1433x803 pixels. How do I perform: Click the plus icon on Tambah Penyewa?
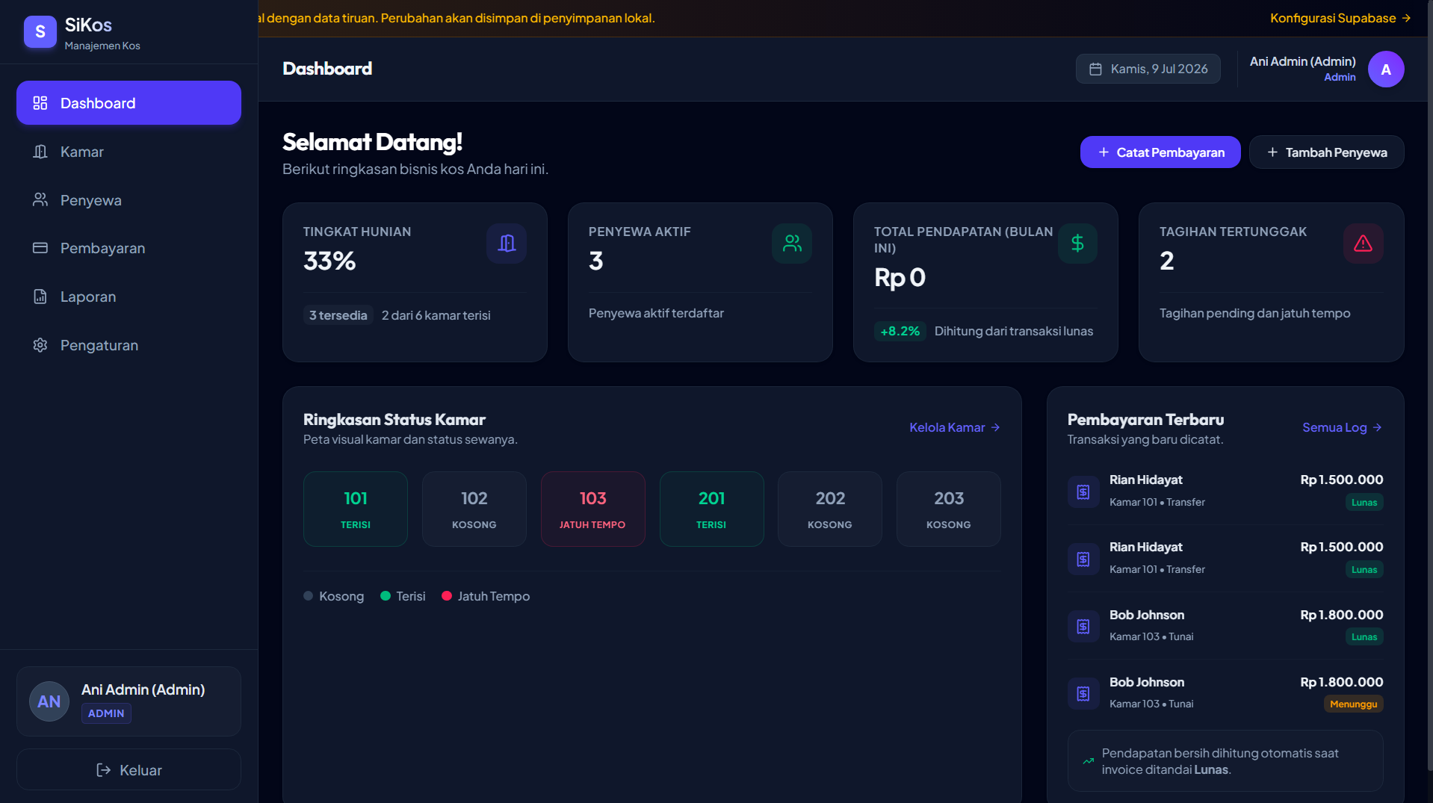point(1272,152)
